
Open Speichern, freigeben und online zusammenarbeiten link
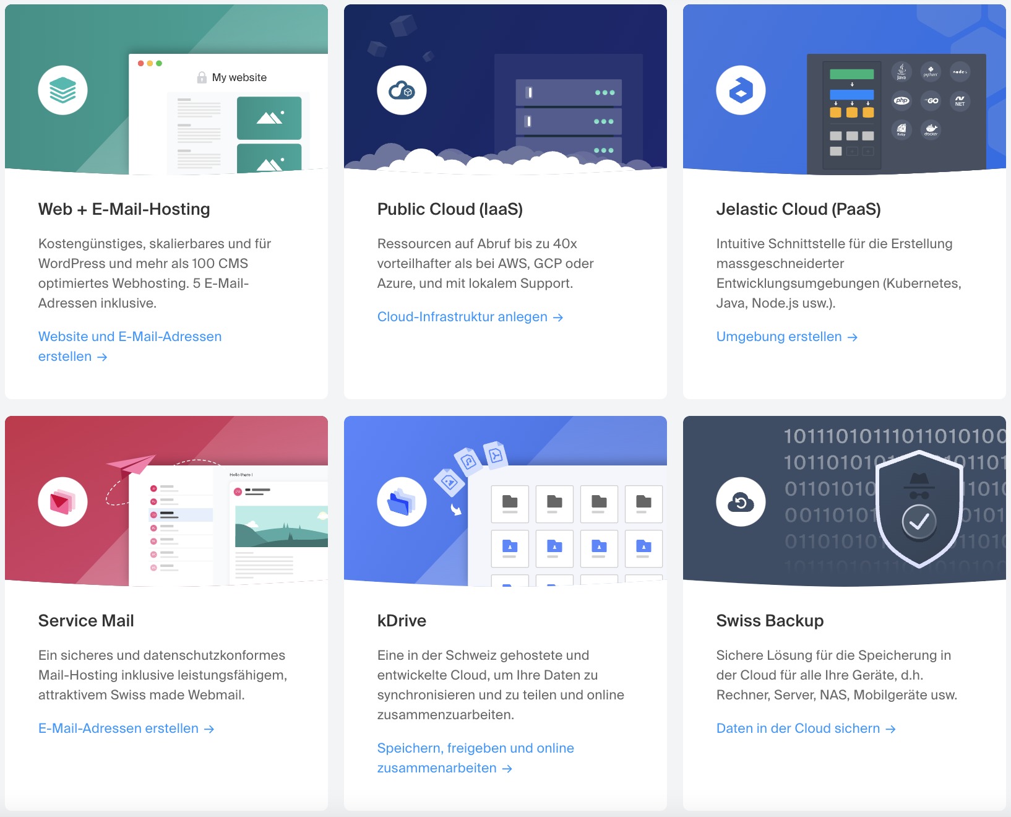476,758
